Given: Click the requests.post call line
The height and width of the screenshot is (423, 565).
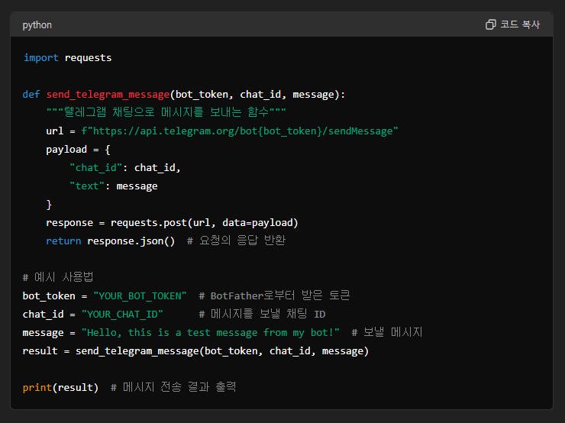Looking at the screenshot, I should click(172, 222).
